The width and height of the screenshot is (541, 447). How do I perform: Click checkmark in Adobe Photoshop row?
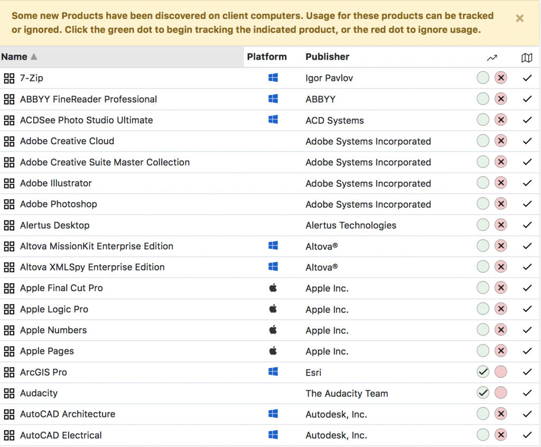pyautogui.click(x=527, y=204)
